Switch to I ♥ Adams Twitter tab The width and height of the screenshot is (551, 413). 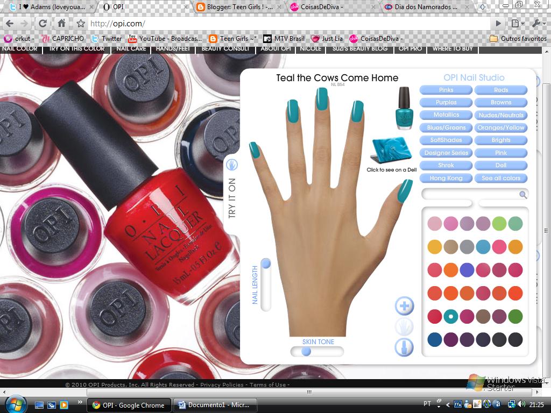coord(52,6)
